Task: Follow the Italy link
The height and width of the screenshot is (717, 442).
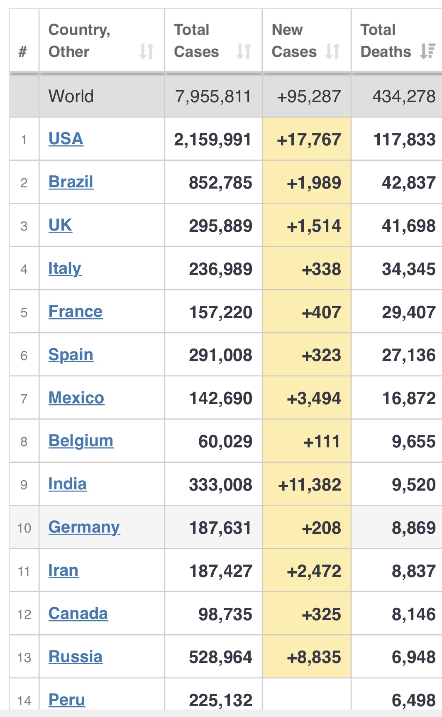Action: (65, 268)
